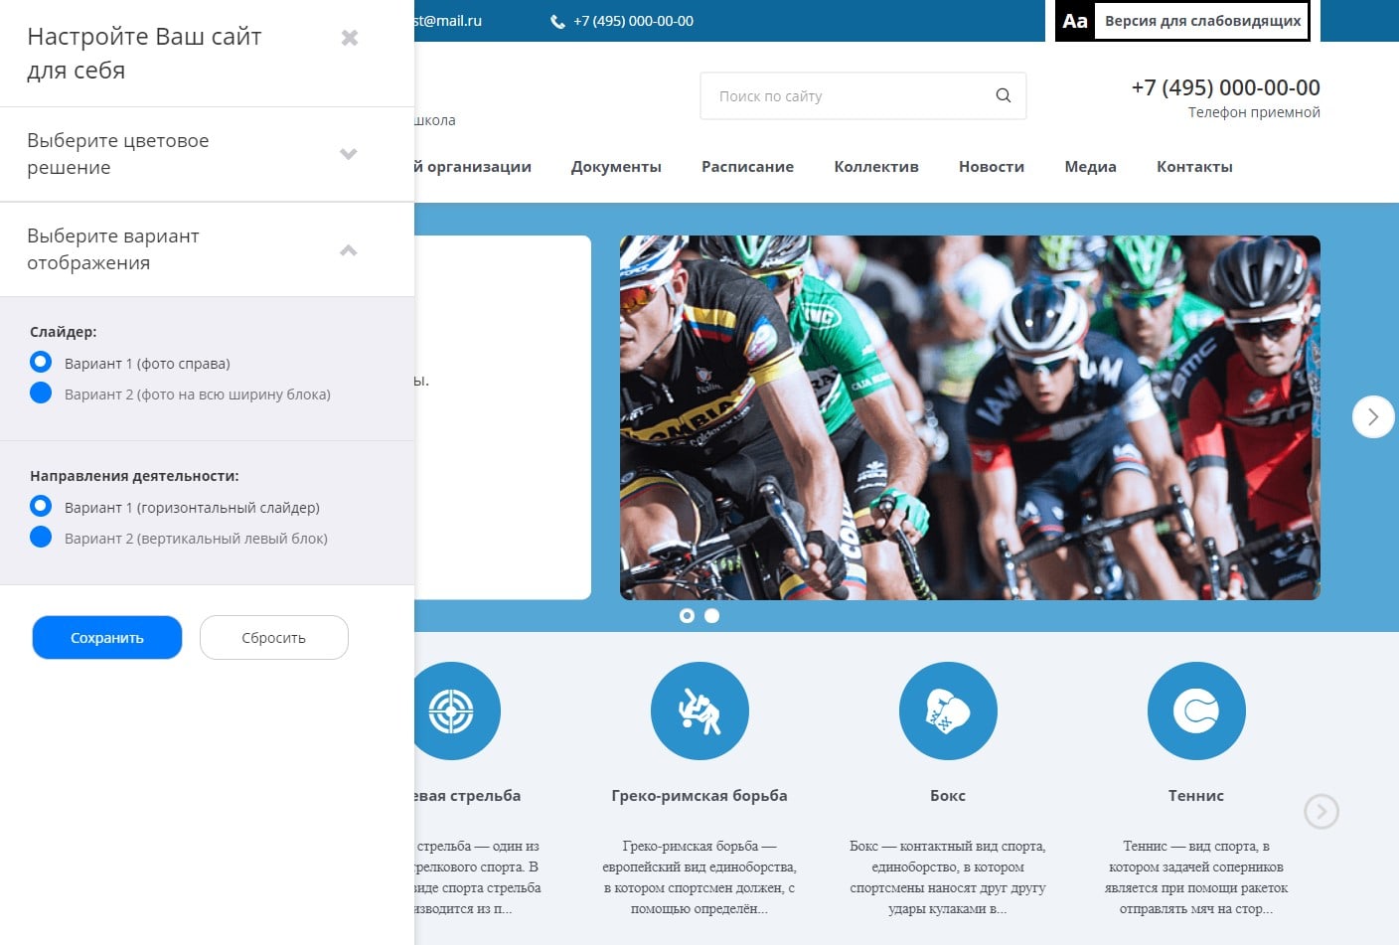This screenshot has width=1399, height=945.
Task: Choose Вариант 1 (горизонтальный слайдер)
Action: (x=41, y=506)
